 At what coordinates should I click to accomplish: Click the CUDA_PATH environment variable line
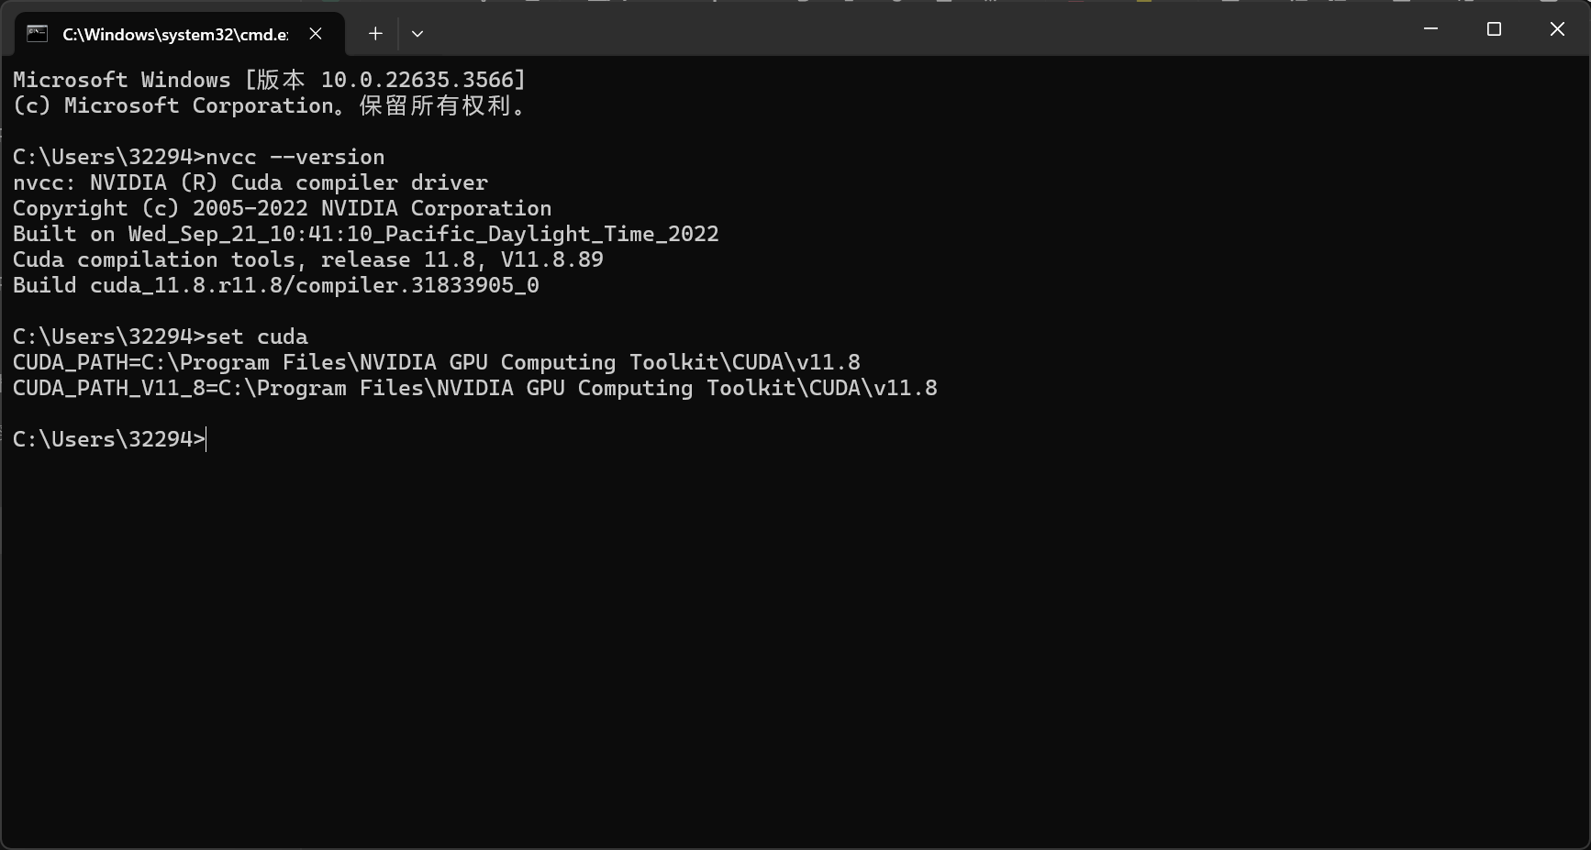click(x=437, y=362)
